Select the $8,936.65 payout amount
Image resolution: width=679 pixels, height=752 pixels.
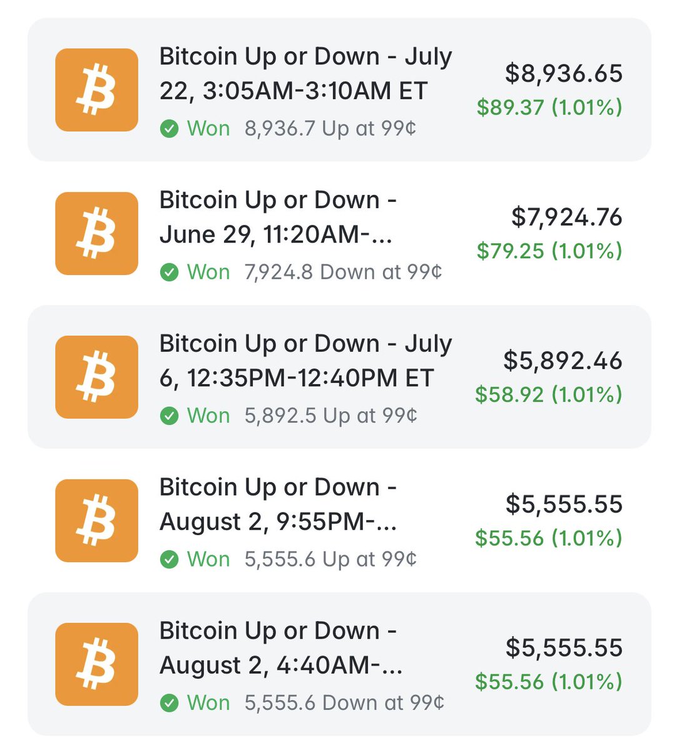pos(564,73)
